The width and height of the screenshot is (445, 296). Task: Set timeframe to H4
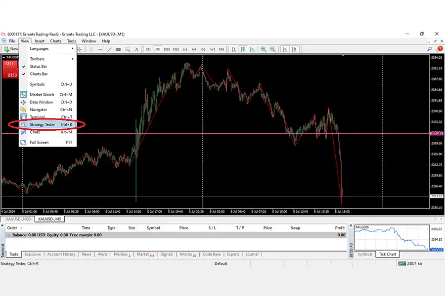[x=194, y=49]
